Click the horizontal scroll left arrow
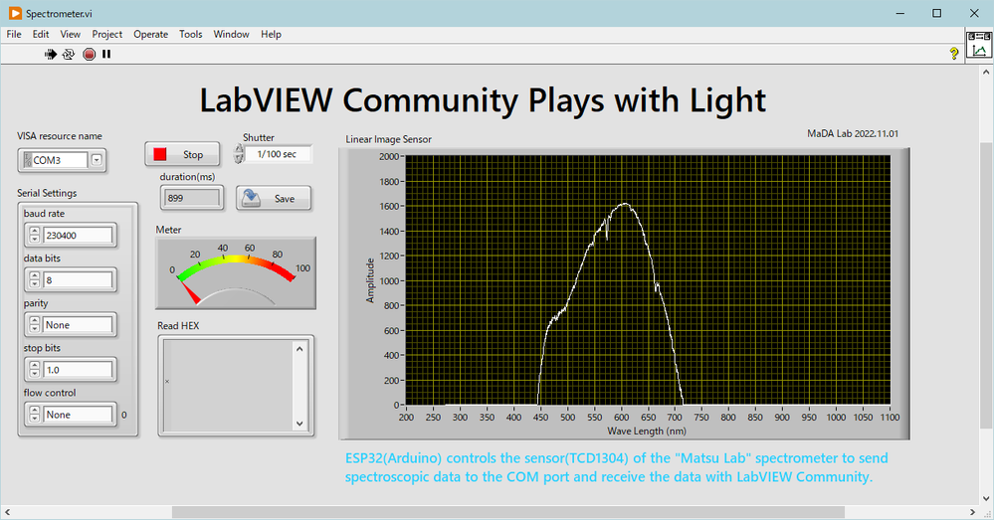Image resolution: width=994 pixels, height=520 pixels. [x=7, y=512]
